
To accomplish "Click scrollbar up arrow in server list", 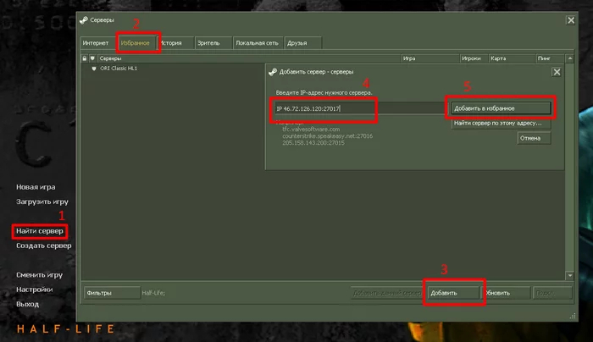I will click(x=570, y=58).
